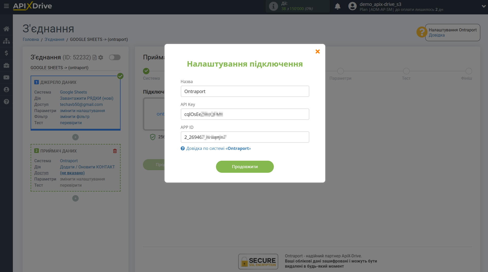Image resolution: width=488 pixels, height=272 pixels.
Task: Close the connection settings dialog
Action: coord(318,51)
